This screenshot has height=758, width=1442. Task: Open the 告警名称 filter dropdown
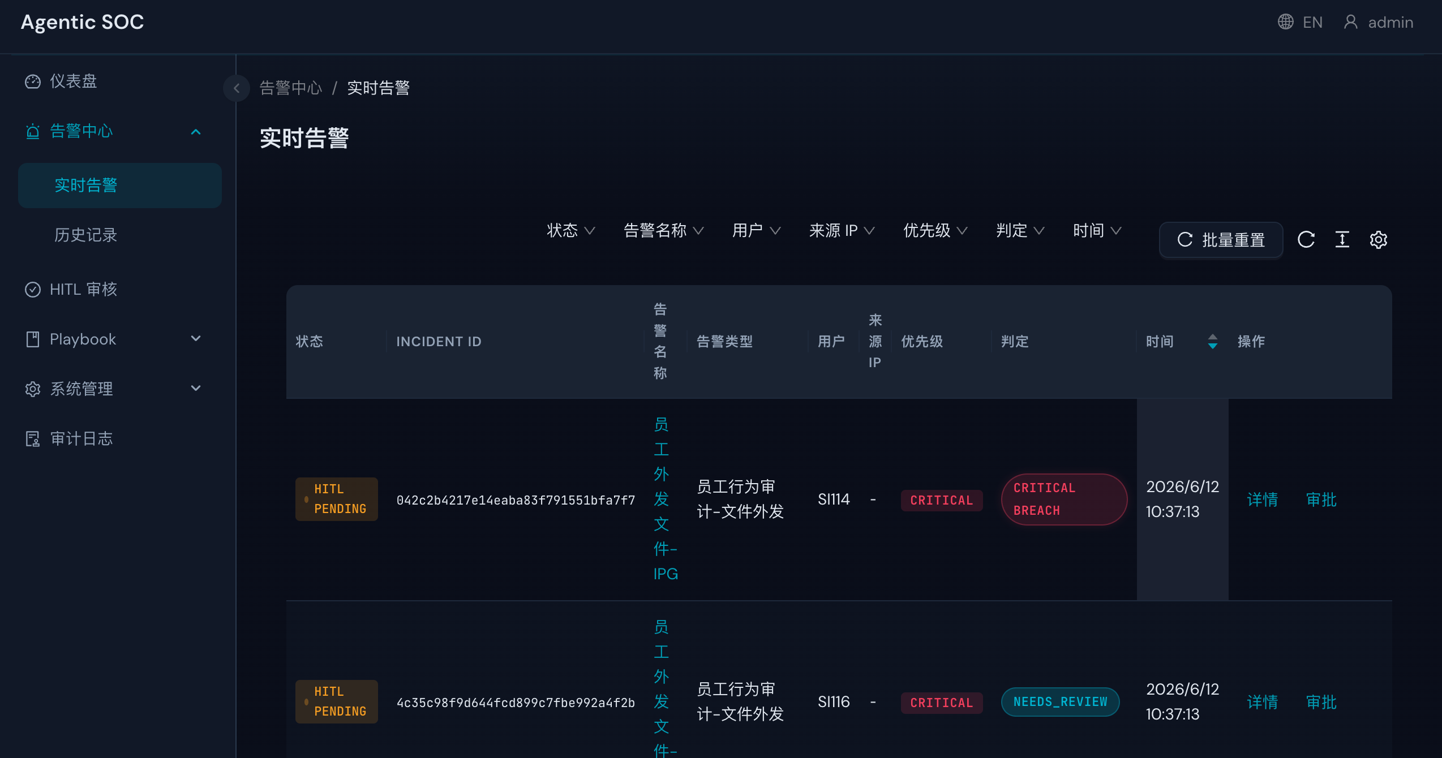coord(663,230)
